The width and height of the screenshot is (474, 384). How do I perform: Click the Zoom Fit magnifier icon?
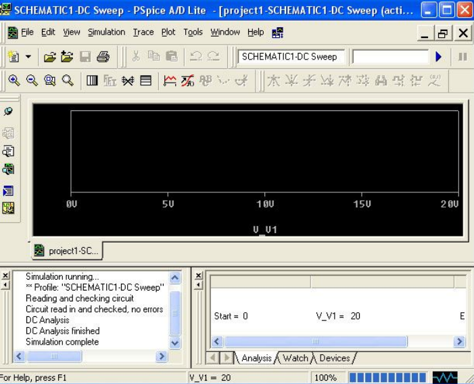(x=68, y=81)
